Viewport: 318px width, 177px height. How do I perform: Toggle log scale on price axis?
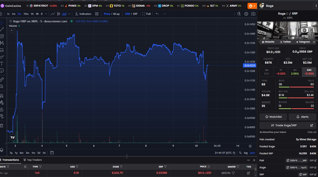[x=246, y=153]
